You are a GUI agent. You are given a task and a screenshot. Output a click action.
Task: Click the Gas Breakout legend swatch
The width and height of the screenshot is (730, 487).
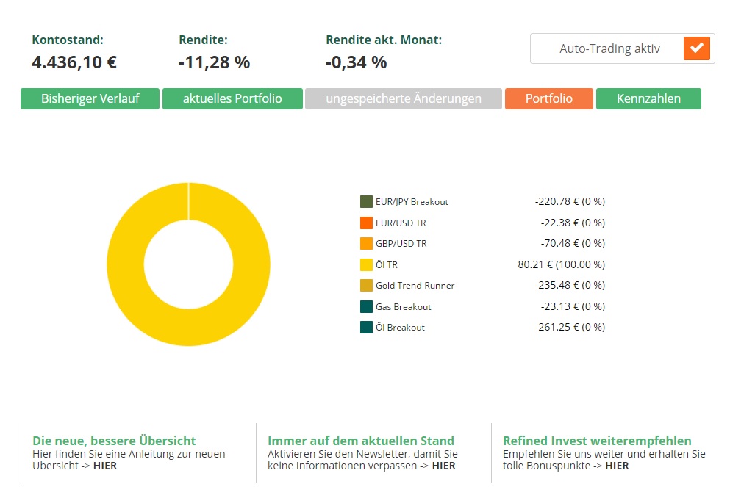click(x=366, y=306)
